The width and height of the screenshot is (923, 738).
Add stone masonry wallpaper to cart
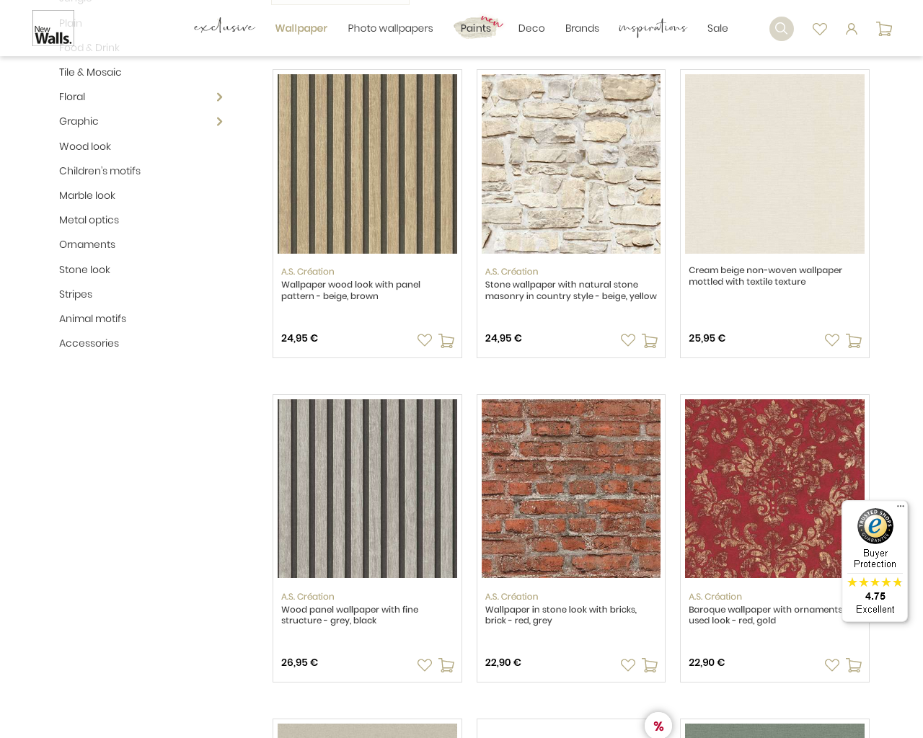coord(650,341)
